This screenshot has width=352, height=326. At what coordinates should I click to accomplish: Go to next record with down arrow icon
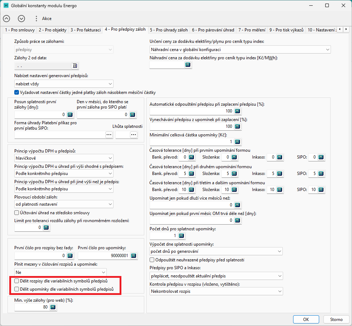[21, 19]
